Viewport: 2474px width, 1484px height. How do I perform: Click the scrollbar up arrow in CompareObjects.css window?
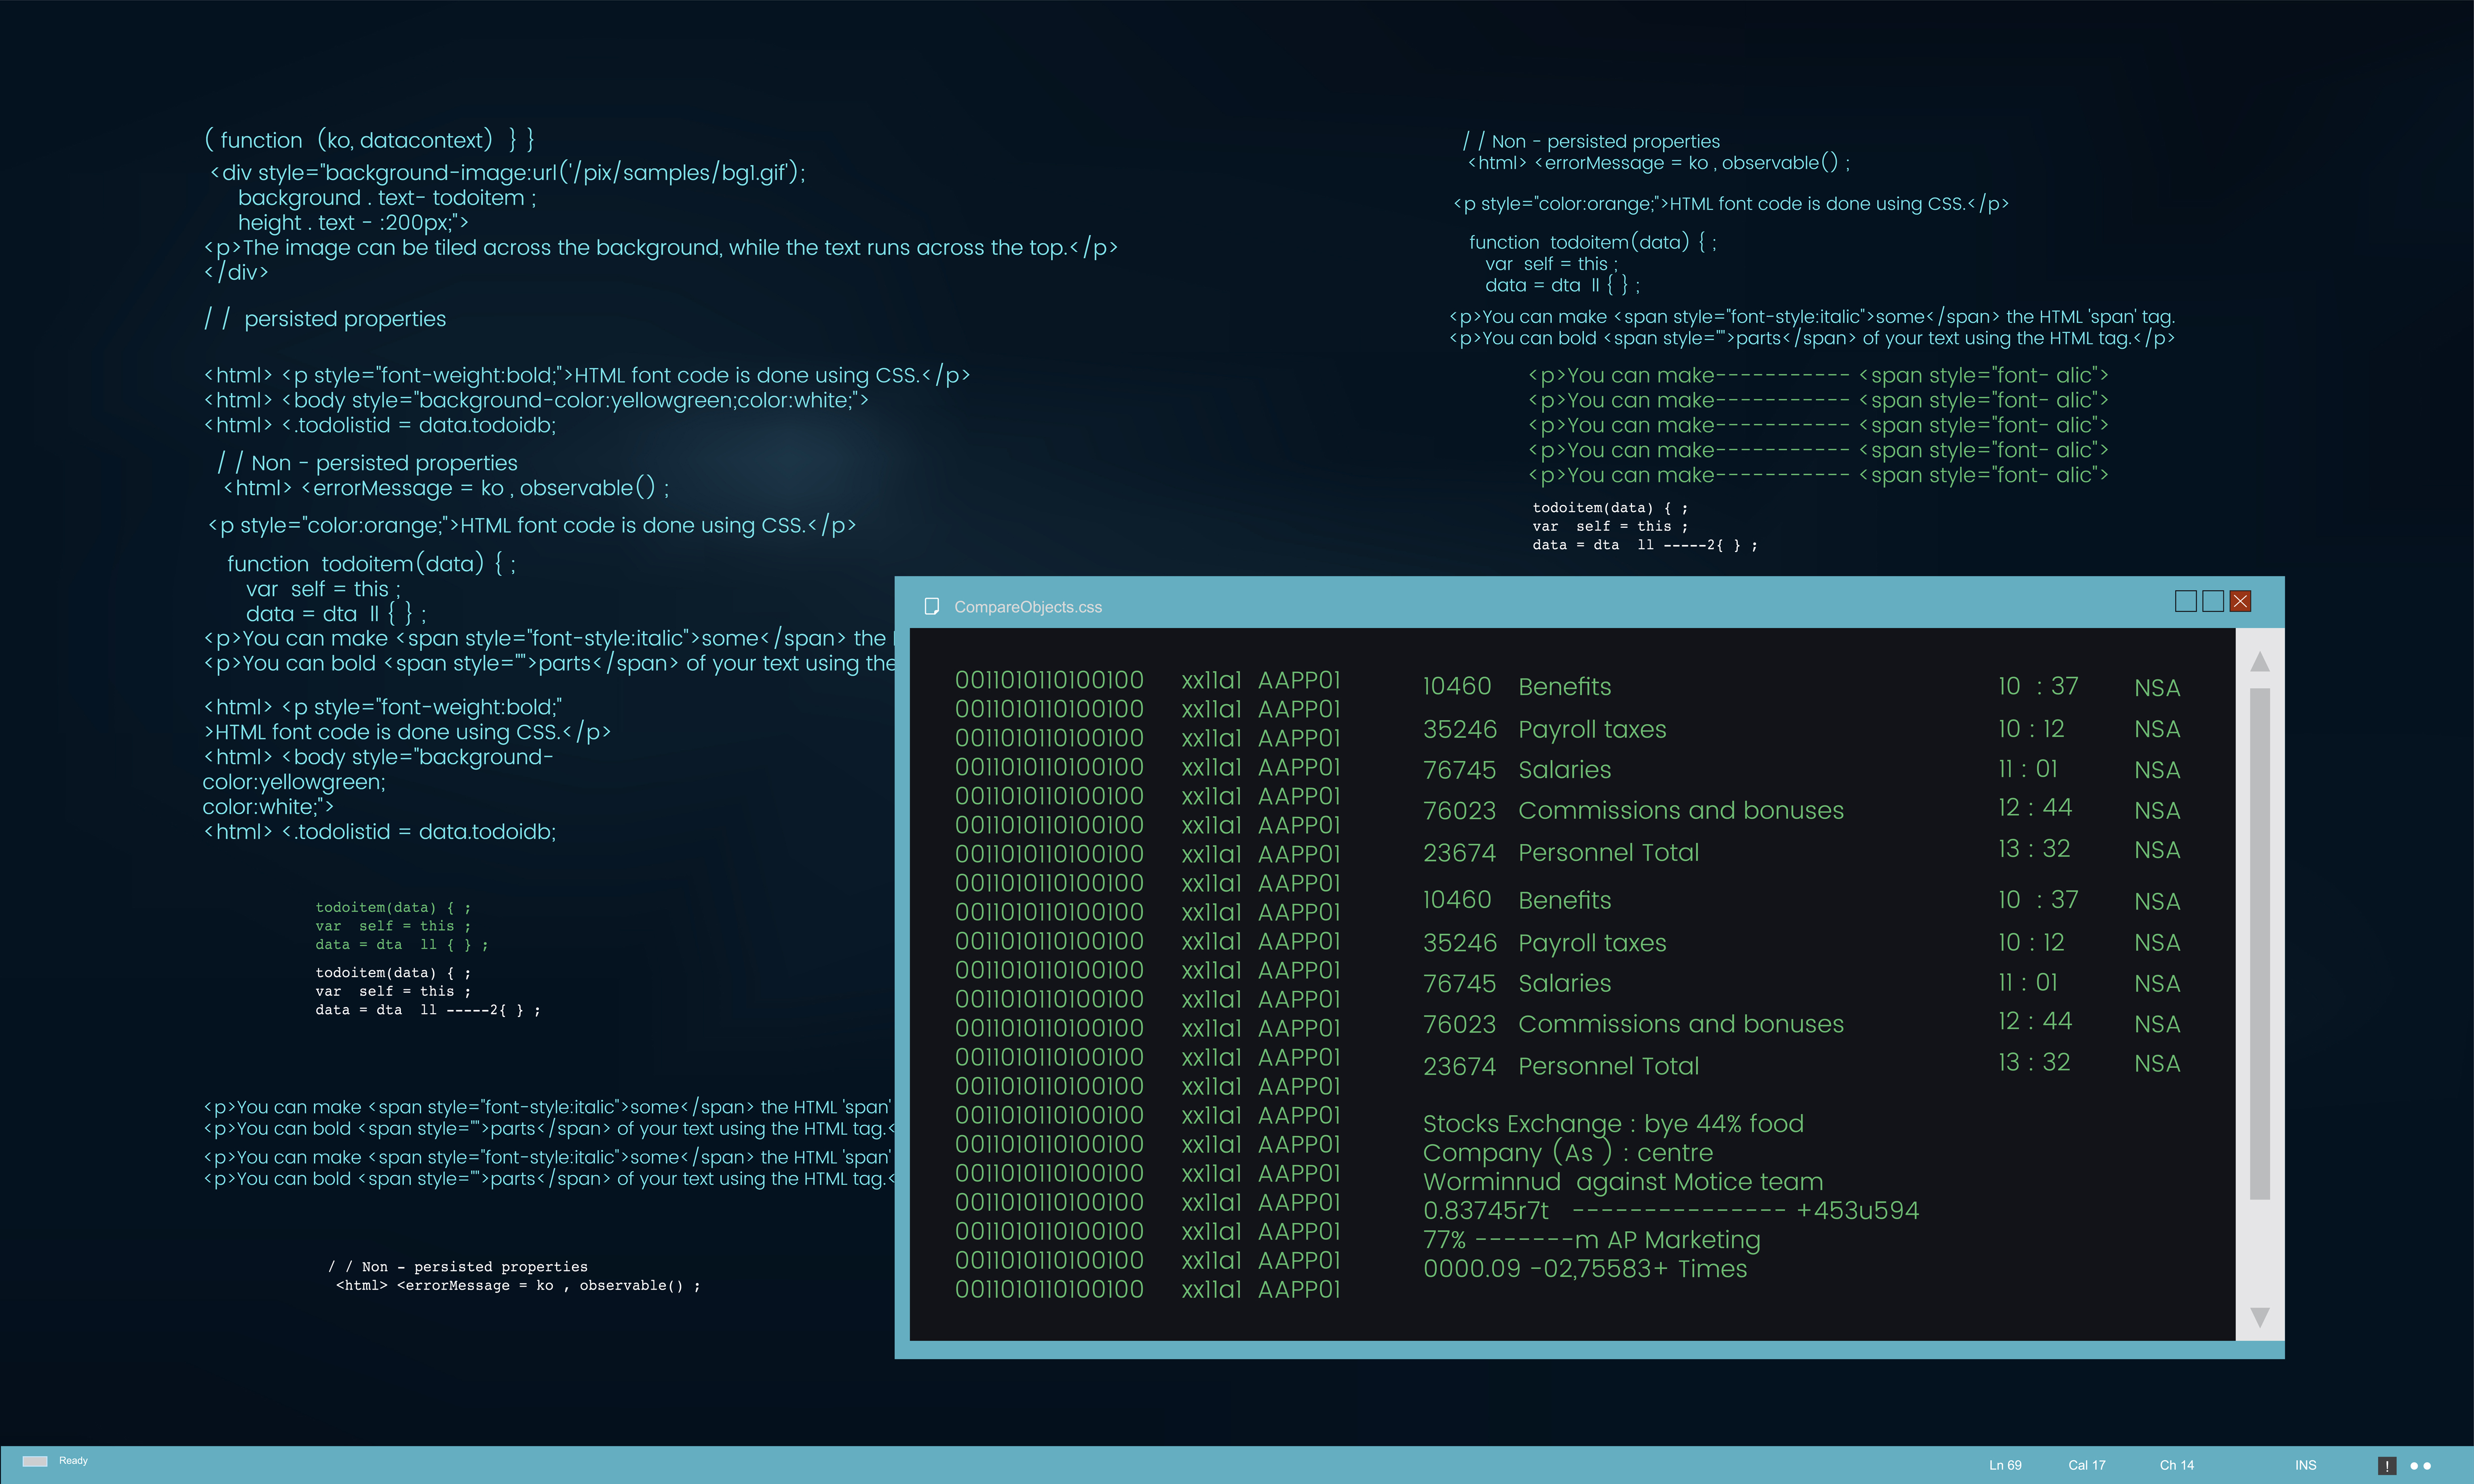(x=2261, y=661)
